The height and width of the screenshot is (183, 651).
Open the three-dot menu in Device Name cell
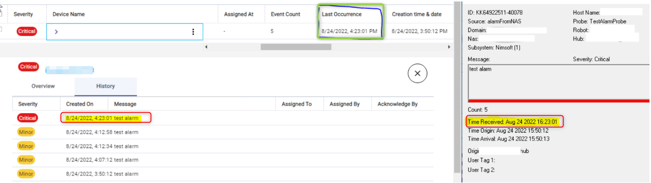(193, 32)
